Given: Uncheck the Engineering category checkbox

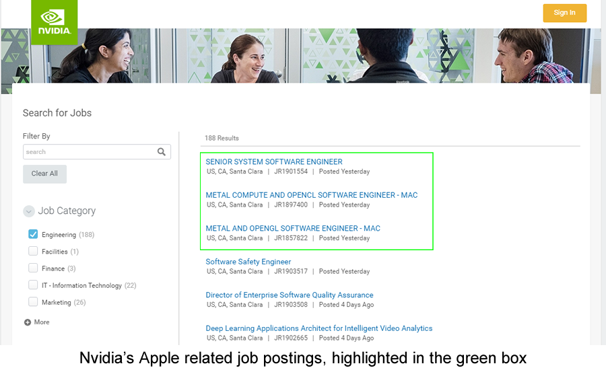Looking at the screenshot, I should tap(33, 234).
